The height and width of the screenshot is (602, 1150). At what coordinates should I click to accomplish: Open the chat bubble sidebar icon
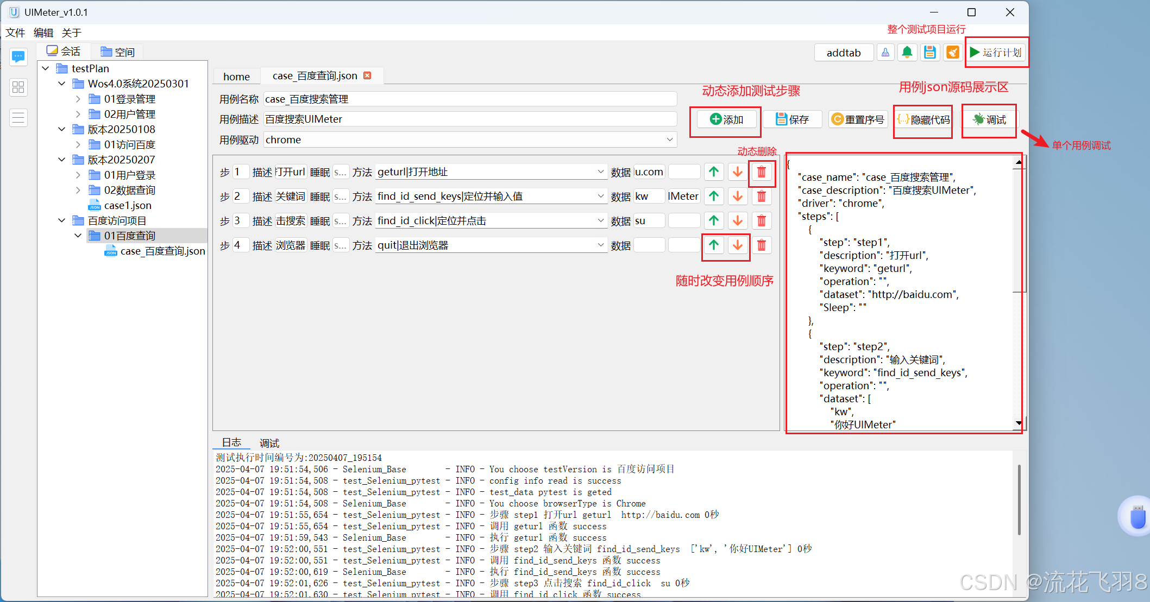[x=18, y=56]
